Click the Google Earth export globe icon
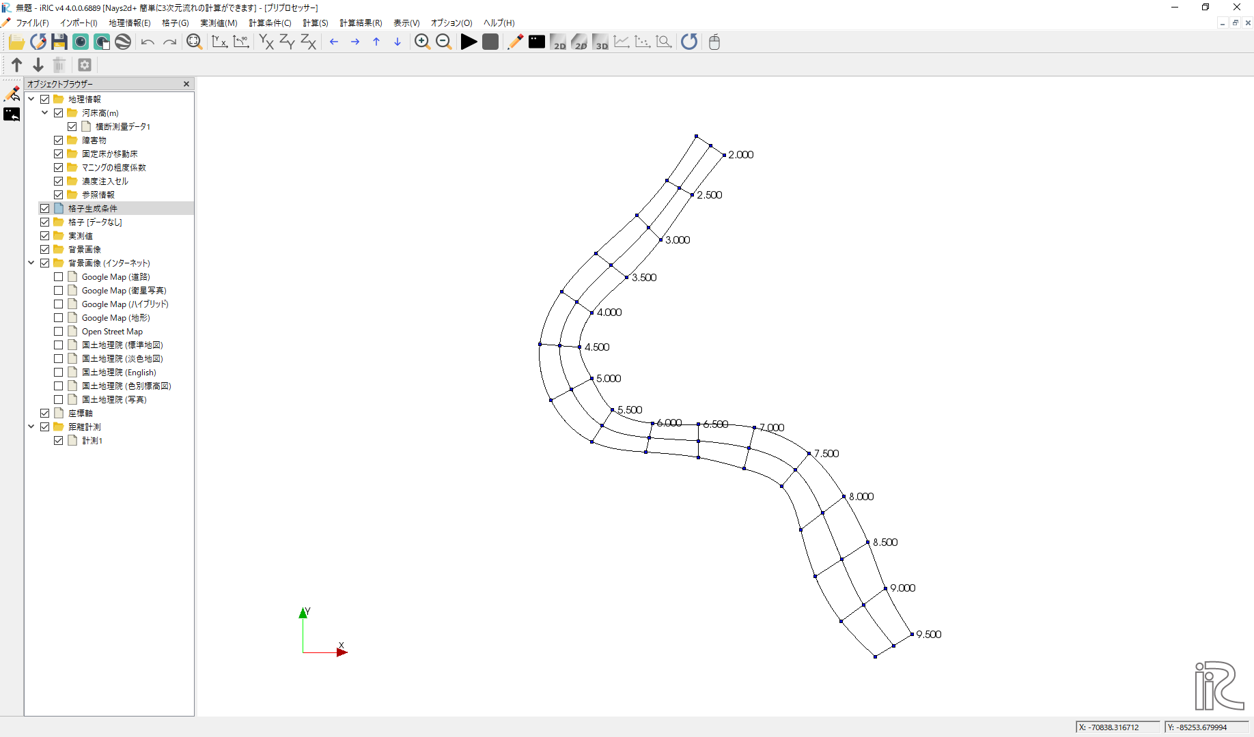This screenshot has height=737, width=1254. tap(123, 42)
